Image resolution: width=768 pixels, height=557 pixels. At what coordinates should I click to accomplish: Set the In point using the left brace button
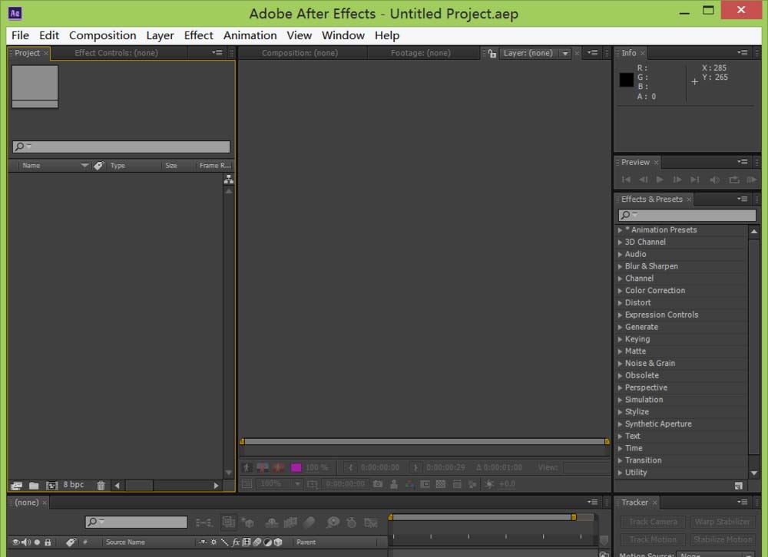click(x=350, y=467)
